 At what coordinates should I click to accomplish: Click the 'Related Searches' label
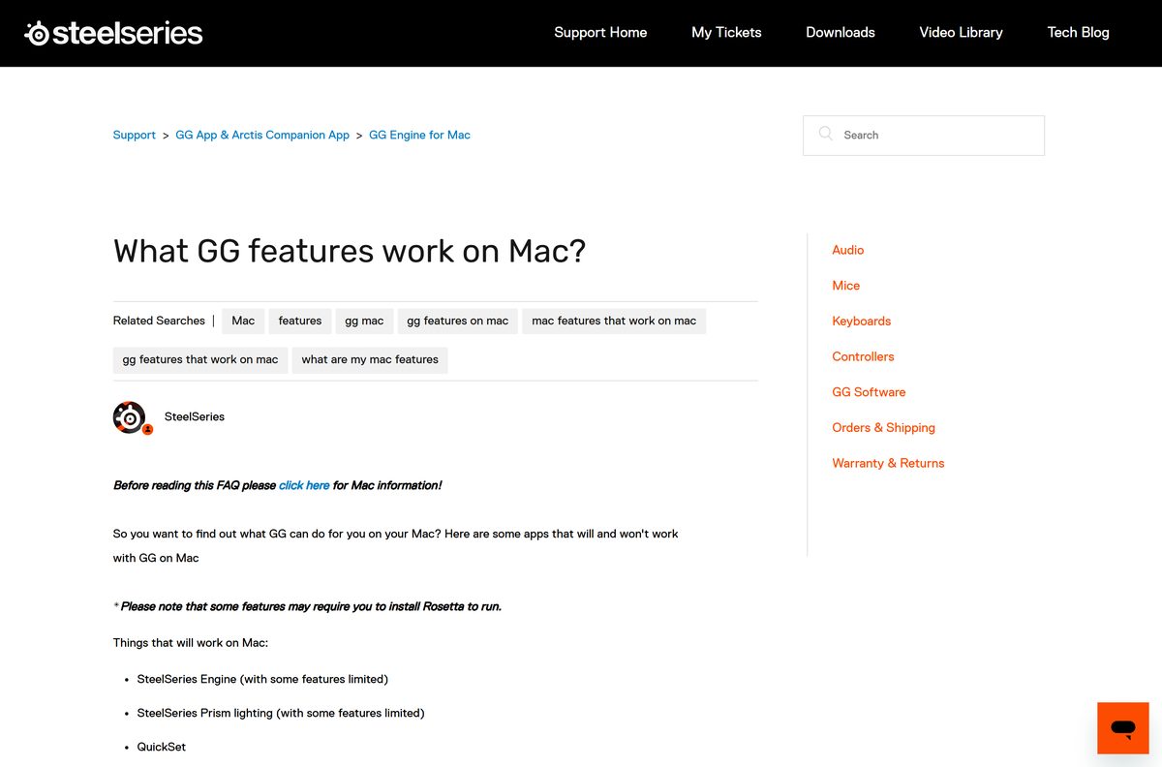pos(159,321)
